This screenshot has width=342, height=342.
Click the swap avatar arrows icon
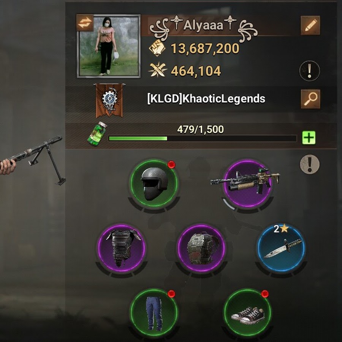pyautogui.click(x=85, y=23)
